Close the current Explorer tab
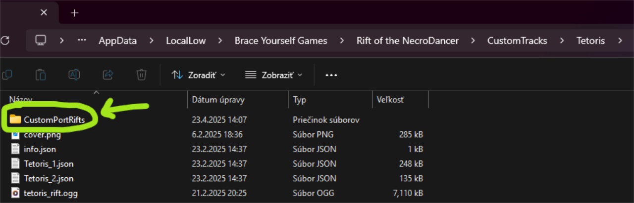634x203 pixels. point(44,13)
